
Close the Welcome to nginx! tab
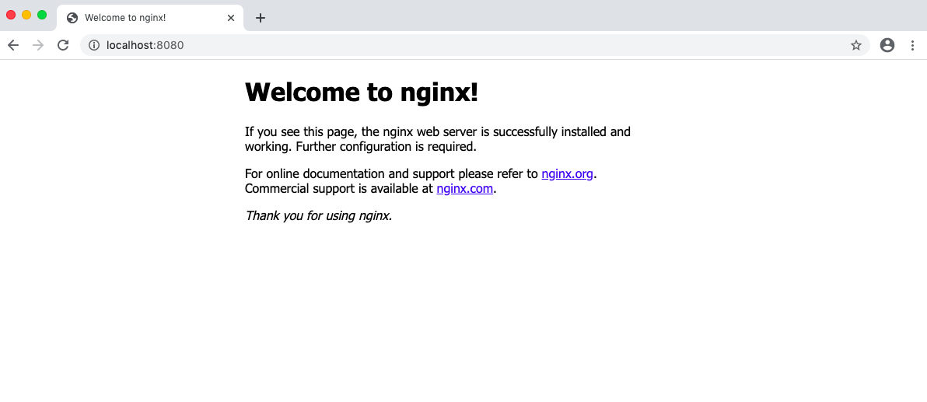tap(230, 18)
